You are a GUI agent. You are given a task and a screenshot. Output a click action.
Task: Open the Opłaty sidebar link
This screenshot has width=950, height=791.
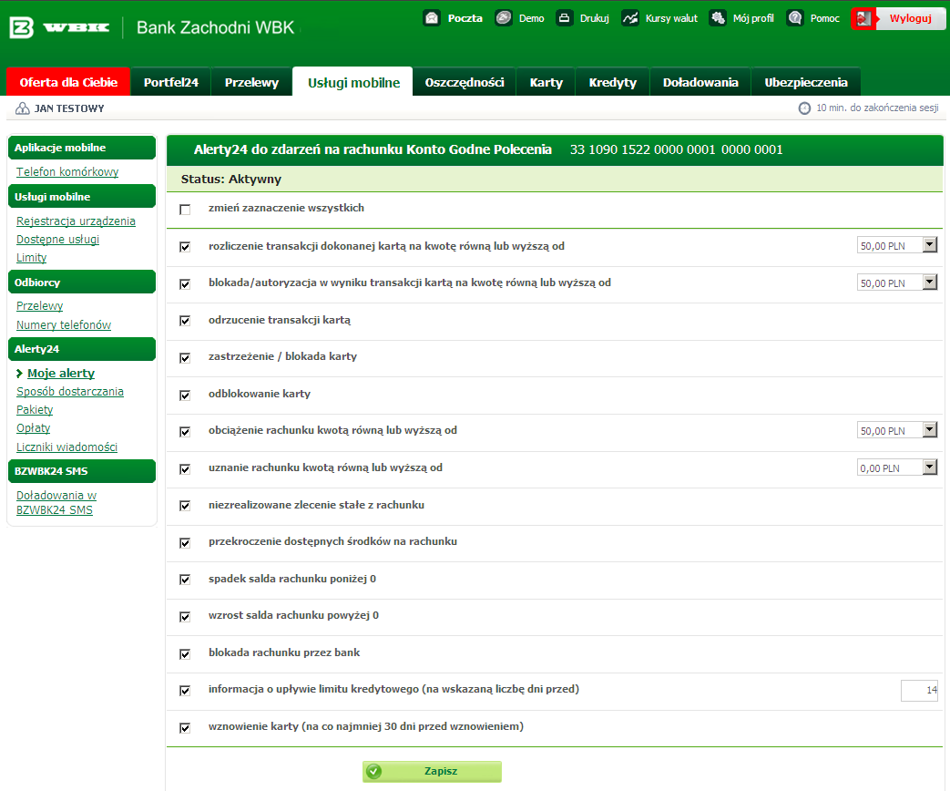34,427
